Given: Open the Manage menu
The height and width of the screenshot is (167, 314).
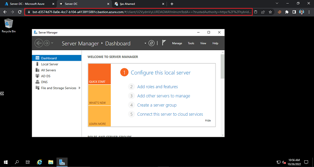Looking at the screenshot, I should (x=177, y=43).
